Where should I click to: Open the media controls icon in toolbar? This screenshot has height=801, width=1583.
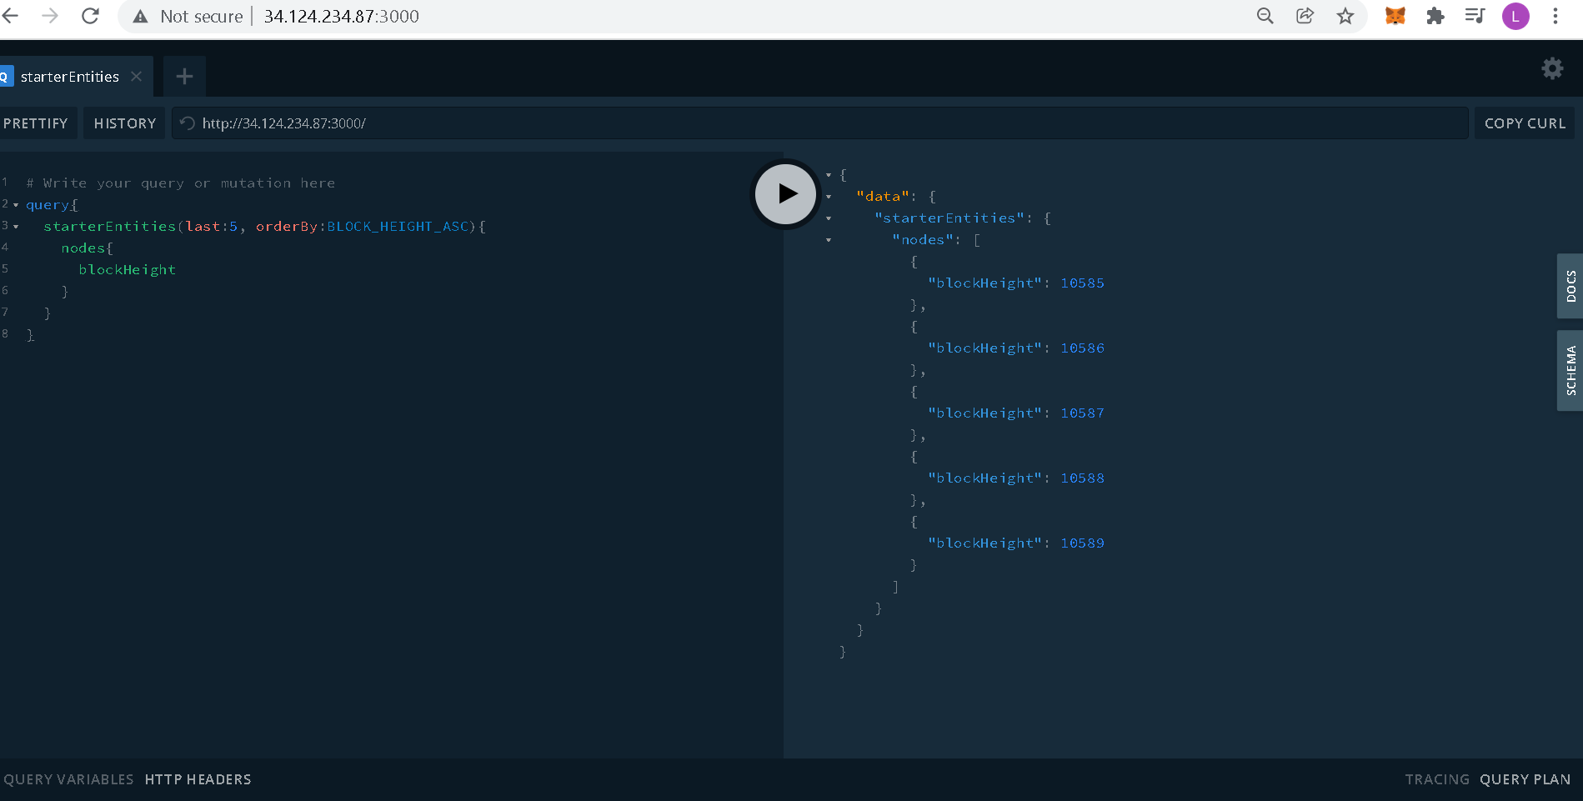pos(1475,16)
